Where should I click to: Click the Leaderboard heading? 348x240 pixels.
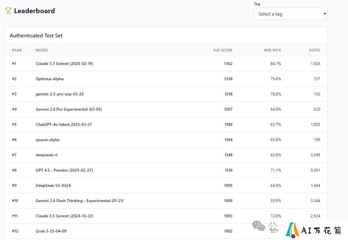[x=34, y=11]
